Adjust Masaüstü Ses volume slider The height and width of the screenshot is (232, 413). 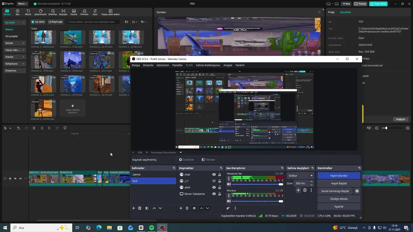click(257, 184)
